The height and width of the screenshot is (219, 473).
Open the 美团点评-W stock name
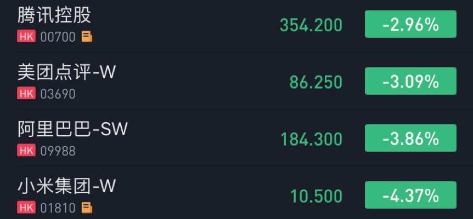pos(67,72)
